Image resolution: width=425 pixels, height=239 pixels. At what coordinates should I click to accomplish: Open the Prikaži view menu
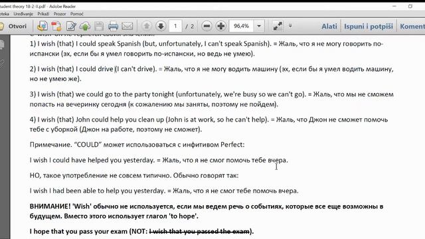click(43, 14)
